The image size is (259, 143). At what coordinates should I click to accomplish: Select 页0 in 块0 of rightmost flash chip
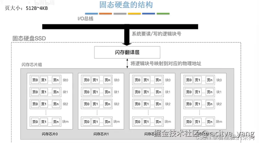pyautogui.click(x=189, y=80)
